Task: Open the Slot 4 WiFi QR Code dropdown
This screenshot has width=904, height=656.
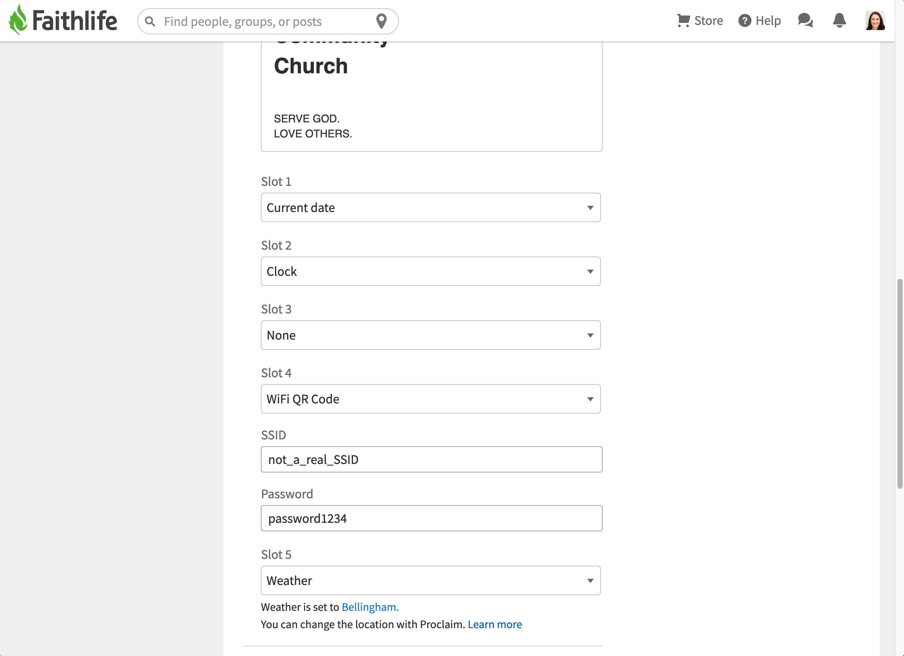Action: tap(431, 399)
